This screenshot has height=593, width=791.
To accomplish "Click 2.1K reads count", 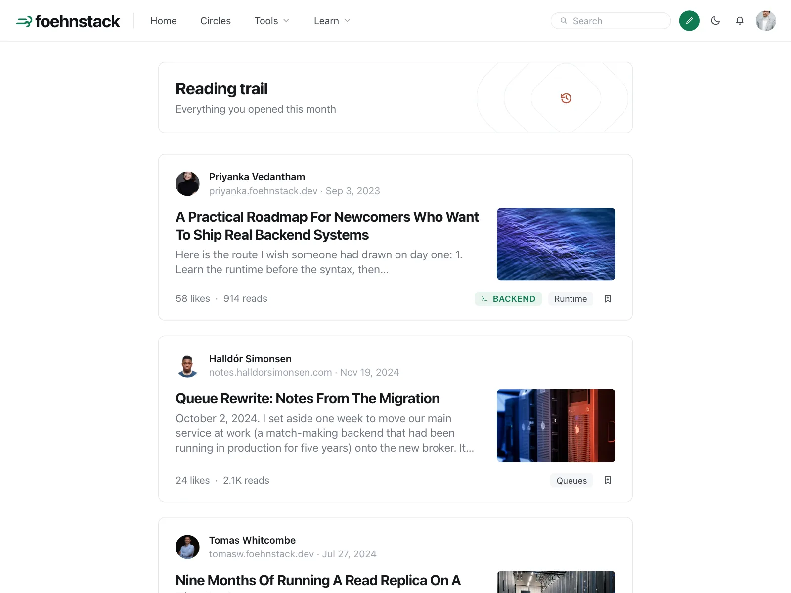I will (x=246, y=480).
